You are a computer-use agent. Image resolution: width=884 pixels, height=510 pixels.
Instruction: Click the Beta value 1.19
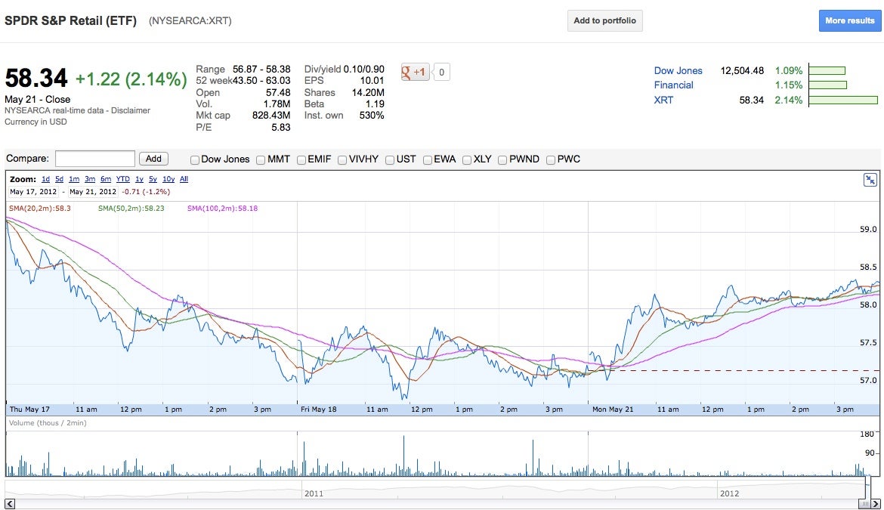click(374, 104)
